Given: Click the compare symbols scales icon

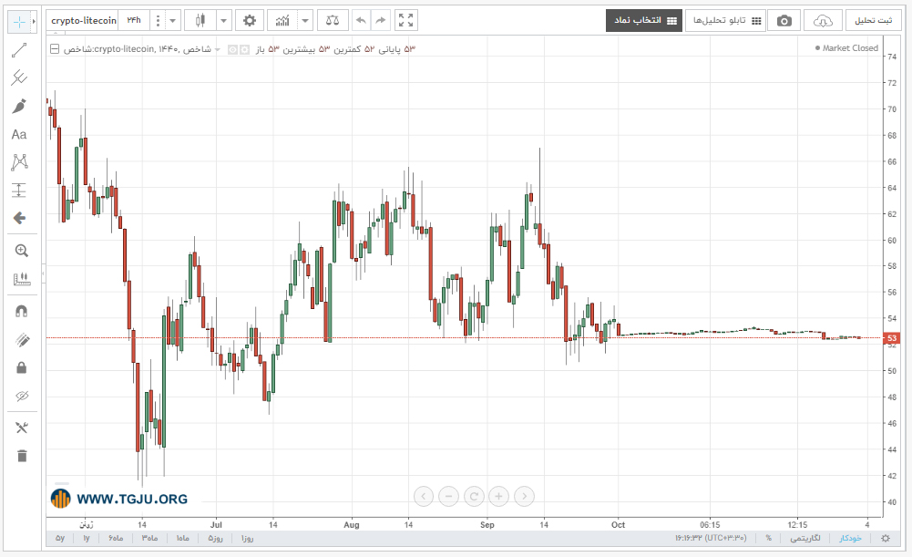Looking at the screenshot, I should coord(333,20).
